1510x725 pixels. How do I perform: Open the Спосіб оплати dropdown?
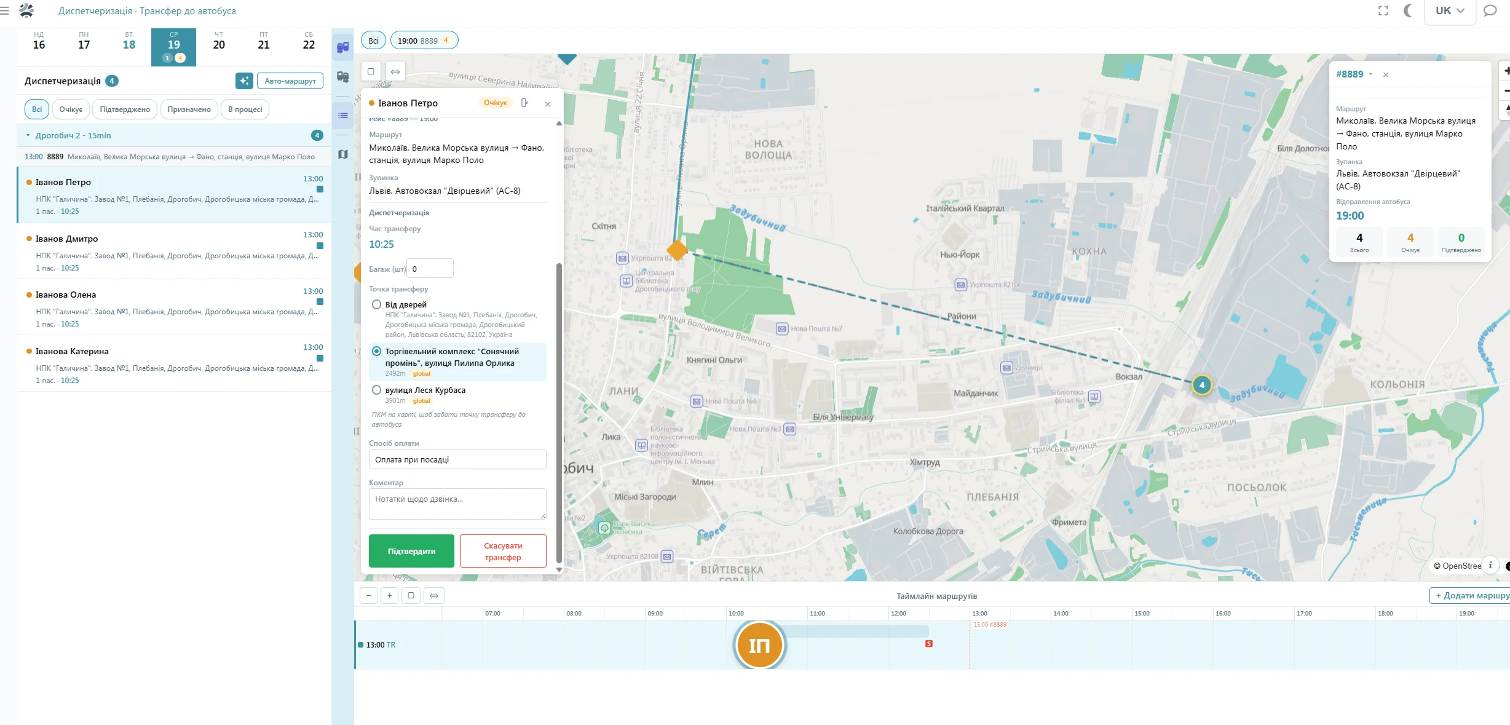[x=457, y=459]
